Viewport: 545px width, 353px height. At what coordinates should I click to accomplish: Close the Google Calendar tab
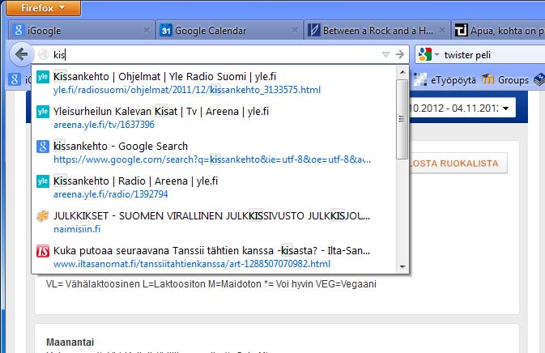click(295, 30)
